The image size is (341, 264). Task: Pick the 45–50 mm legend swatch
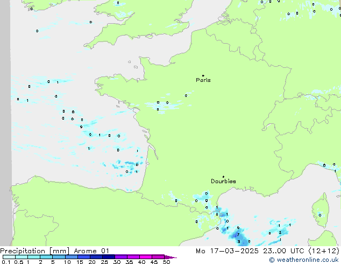(158, 257)
